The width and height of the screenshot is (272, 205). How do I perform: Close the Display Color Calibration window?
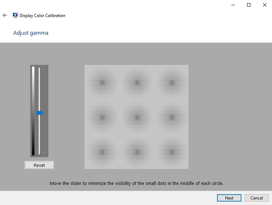click(x=264, y=5)
